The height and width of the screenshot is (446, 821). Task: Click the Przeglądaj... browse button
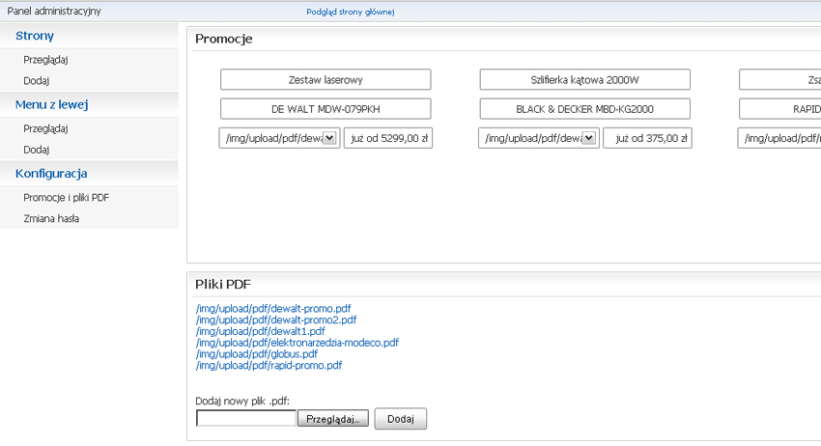(333, 419)
